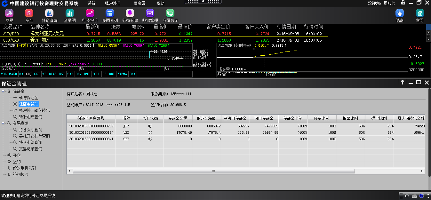The height and width of the screenshot is (200, 431).
Task: Click the keyboard icon in the language bar
Action: pyautogui.click(x=414, y=196)
